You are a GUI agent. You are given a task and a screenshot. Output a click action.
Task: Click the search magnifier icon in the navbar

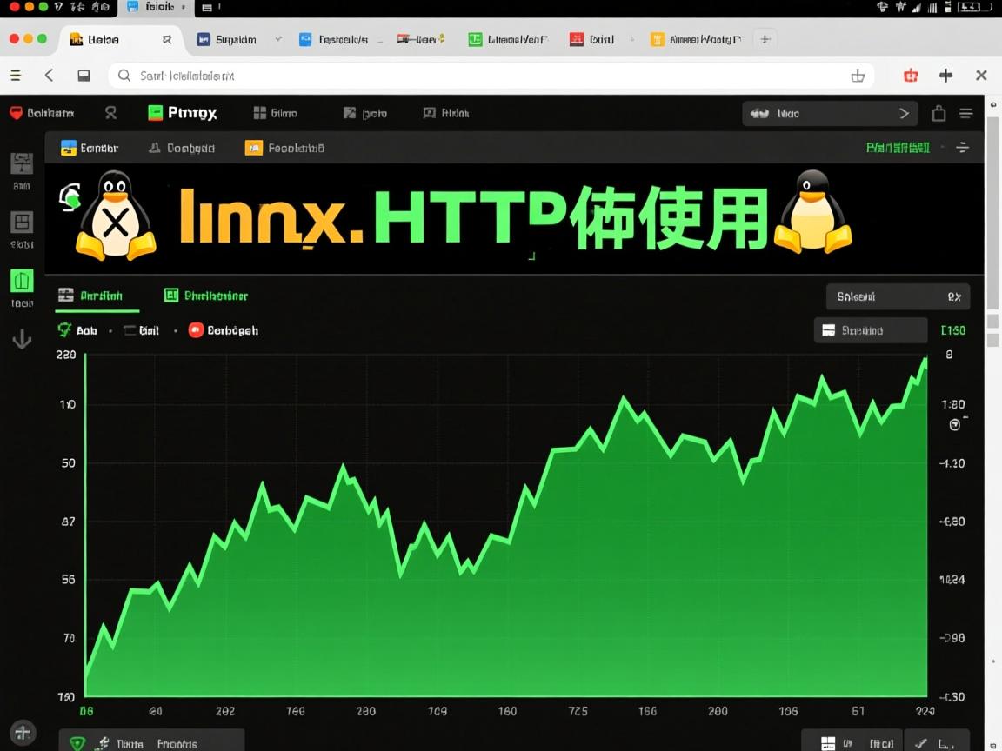pos(110,113)
